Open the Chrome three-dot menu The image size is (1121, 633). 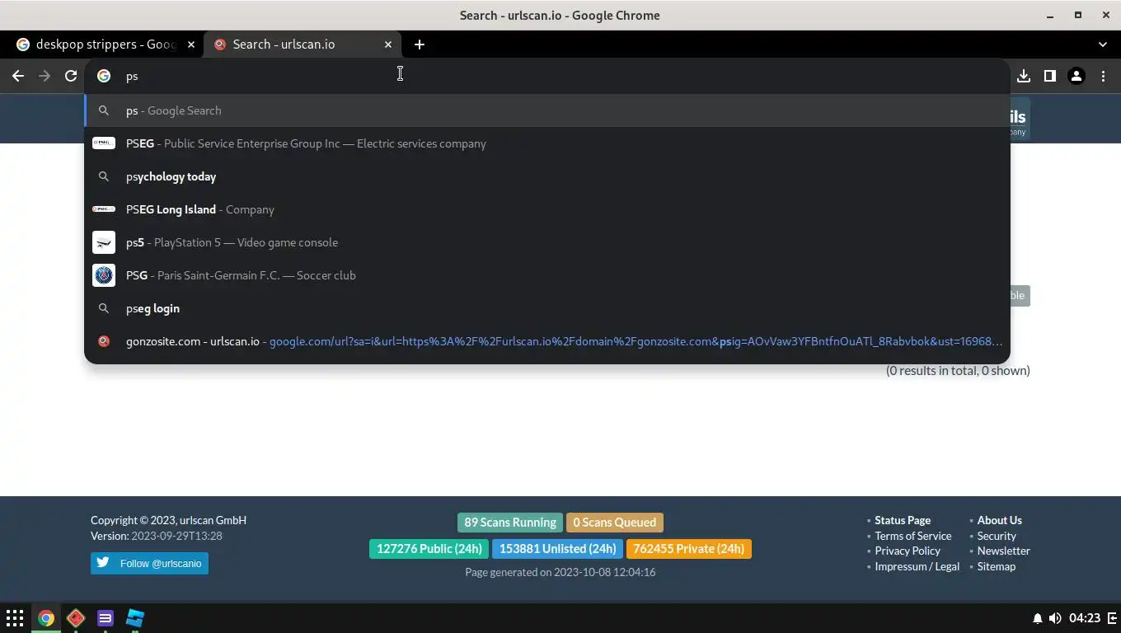pos(1103,76)
